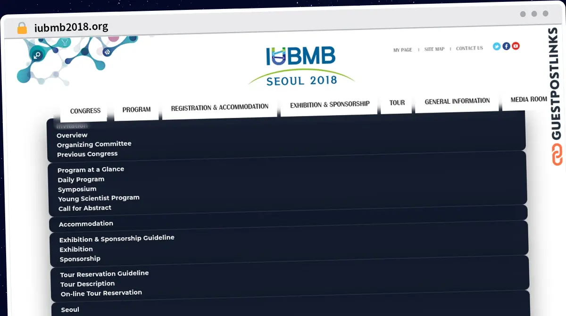566x316 pixels.
Task: Switch to the CONGRESS tab
Action: (85, 111)
